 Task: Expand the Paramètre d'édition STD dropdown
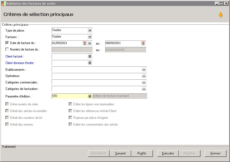[x=90, y=96]
